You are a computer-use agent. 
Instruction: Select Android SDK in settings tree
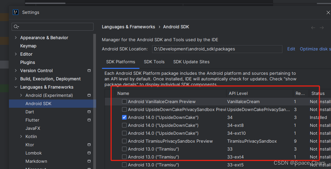52,104
